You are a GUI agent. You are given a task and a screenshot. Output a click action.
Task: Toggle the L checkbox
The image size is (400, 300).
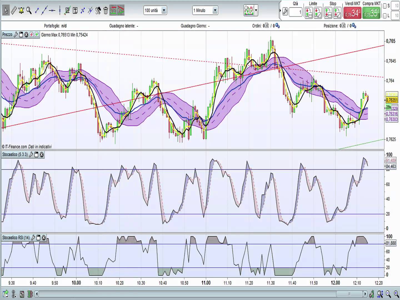pyautogui.click(x=385, y=16)
